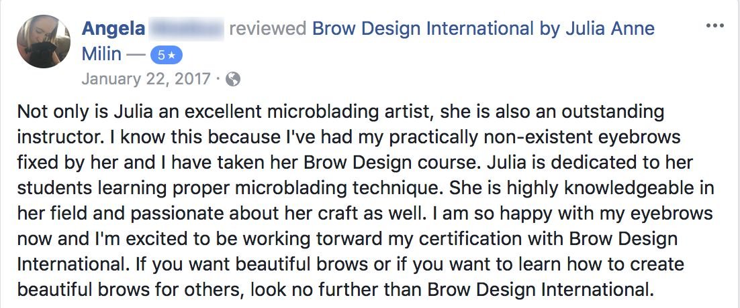The height and width of the screenshot is (308, 740).
Task: Click the blue 5-star rating badge
Action: tap(166, 55)
